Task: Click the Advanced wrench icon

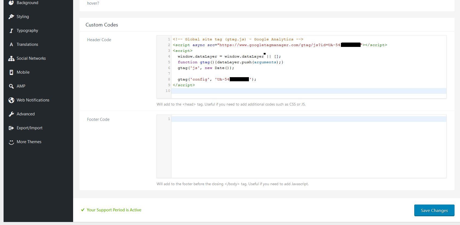Action: point(11,114)
